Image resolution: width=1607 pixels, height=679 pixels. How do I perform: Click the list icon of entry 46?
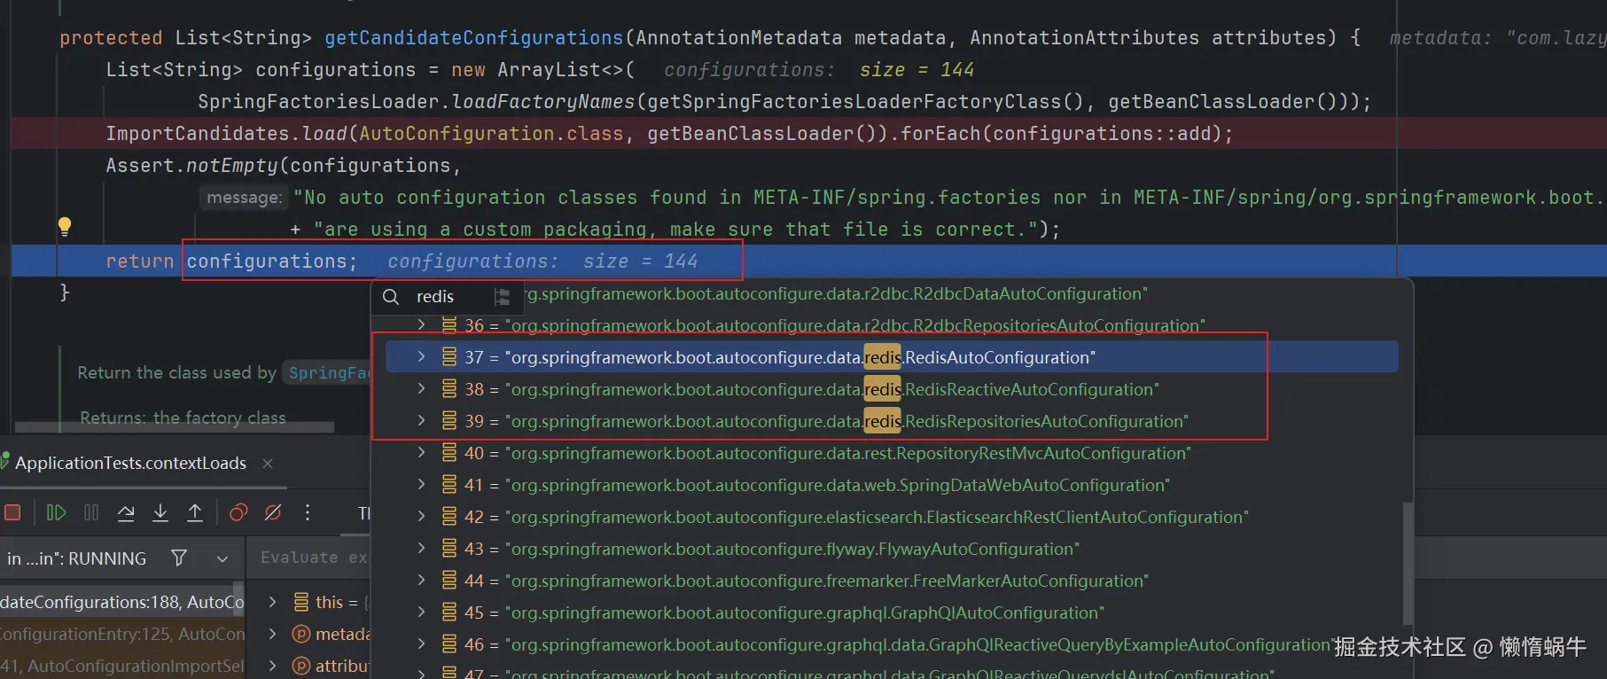[x=449, y=644]
